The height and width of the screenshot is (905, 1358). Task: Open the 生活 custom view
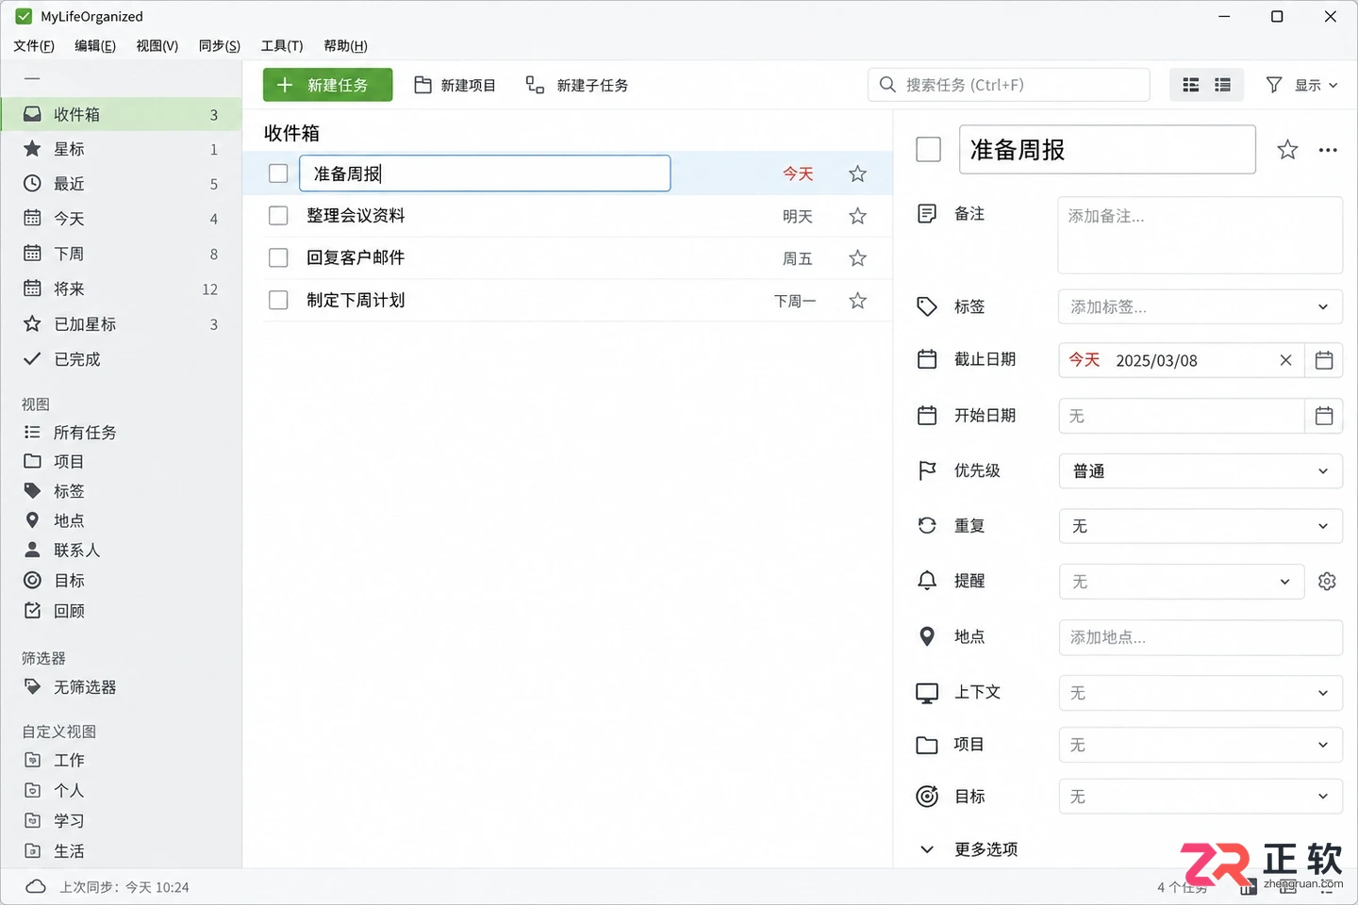coord(121,850)
